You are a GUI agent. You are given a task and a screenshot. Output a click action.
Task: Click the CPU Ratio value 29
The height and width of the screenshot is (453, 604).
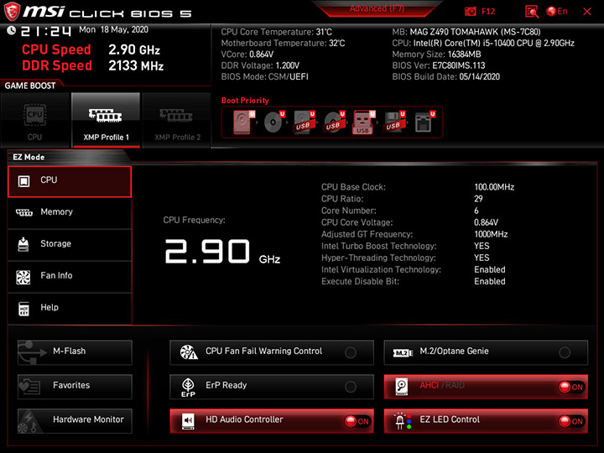478,199
